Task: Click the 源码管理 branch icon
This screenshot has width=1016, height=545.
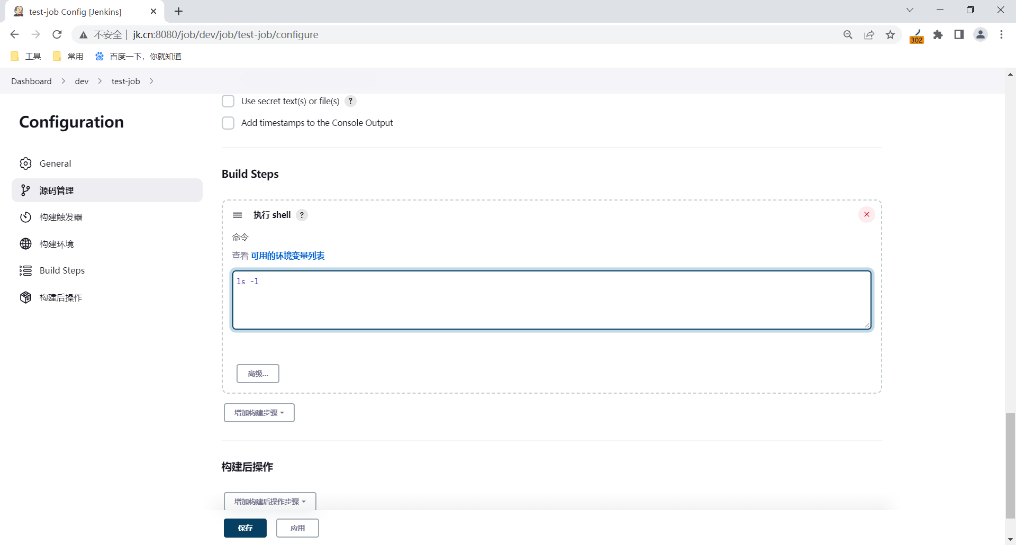Action: click(25, 190)
